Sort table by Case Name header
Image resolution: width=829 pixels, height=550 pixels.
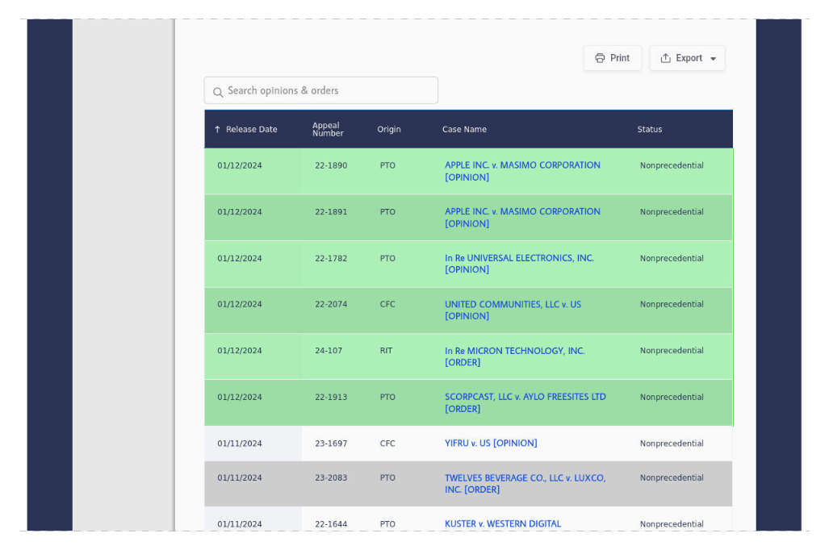tap(464, 130)
